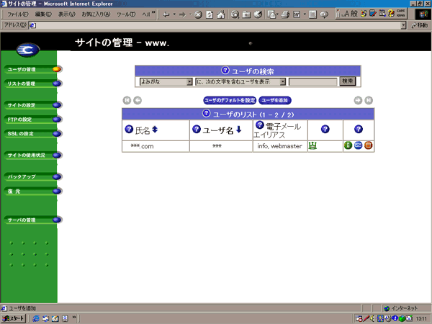This screenshot has height=324, width=432.
Task: Click the green site administrator icon in user row
Action: (312, 145)
